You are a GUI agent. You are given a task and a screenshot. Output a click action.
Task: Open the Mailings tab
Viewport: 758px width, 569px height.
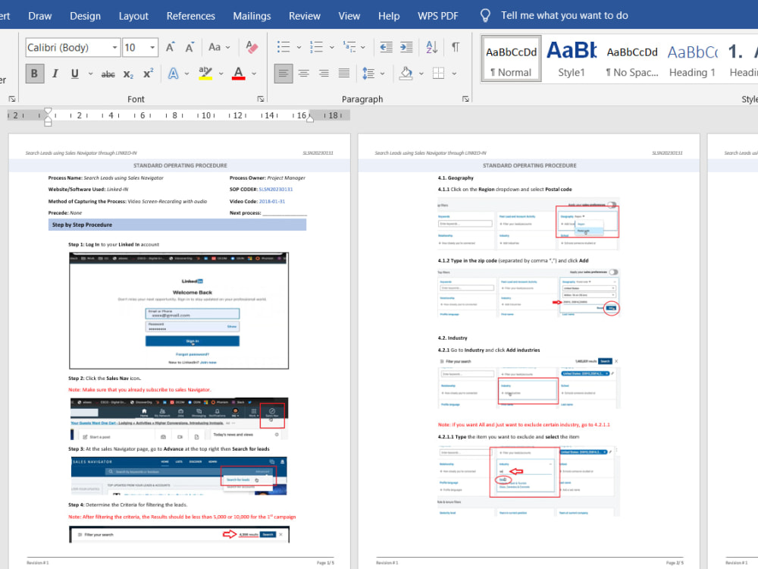(252, 15)
